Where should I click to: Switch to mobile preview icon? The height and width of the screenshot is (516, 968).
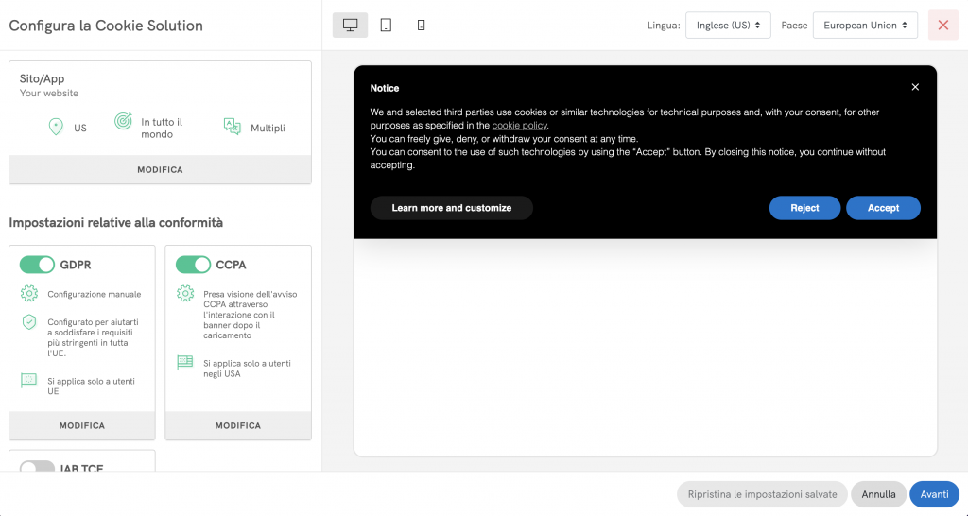[422, 26]
